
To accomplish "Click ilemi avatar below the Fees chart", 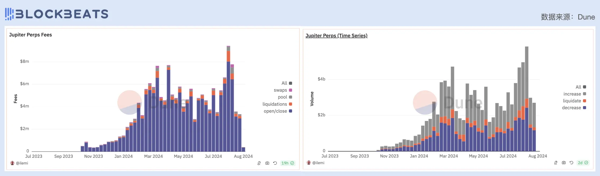I will click(x=12, y=163).
